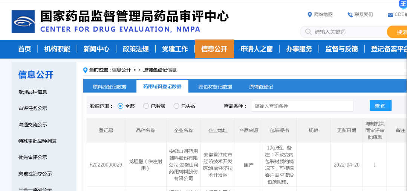Select the 全部 radio button
Image resolution: width=407 pixels, height=191 pixels.
click(x=120, y=106)
